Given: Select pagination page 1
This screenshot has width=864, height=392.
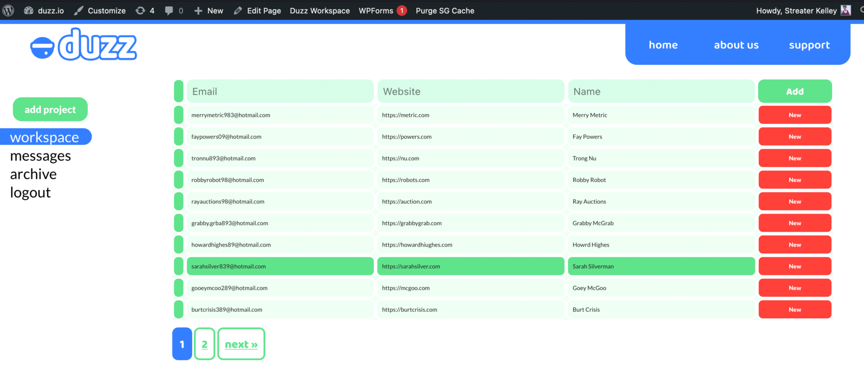Looking at the screenshot, I should tap(182, 344).
